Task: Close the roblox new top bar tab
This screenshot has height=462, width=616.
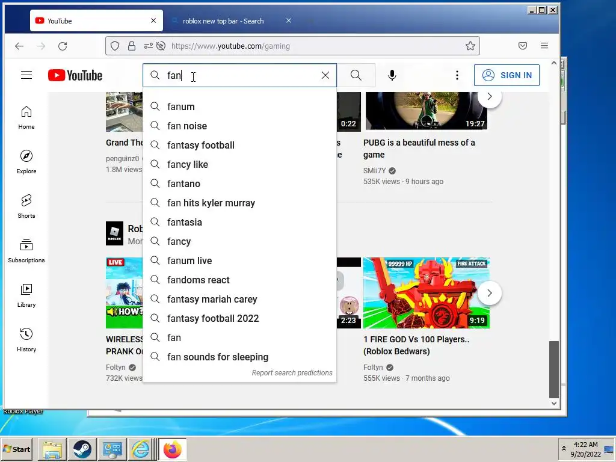Action: [x=288, y=20]
